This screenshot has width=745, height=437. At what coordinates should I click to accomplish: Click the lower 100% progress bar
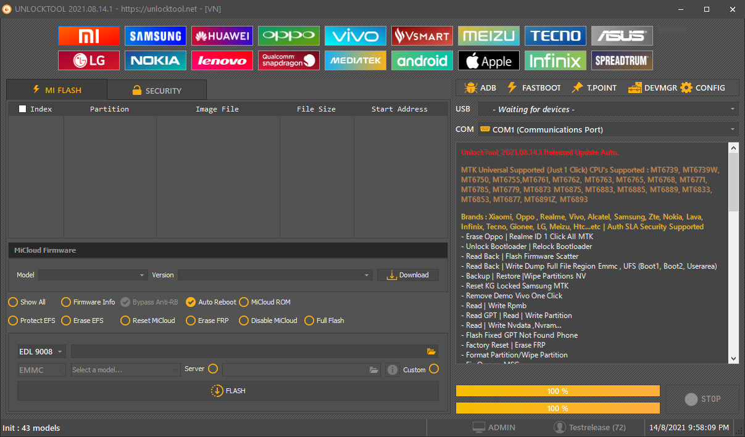[x=558, y=408]
